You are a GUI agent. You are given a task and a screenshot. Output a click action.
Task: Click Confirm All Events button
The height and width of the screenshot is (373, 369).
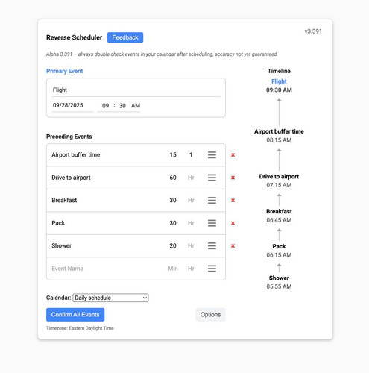click(75, 315)
